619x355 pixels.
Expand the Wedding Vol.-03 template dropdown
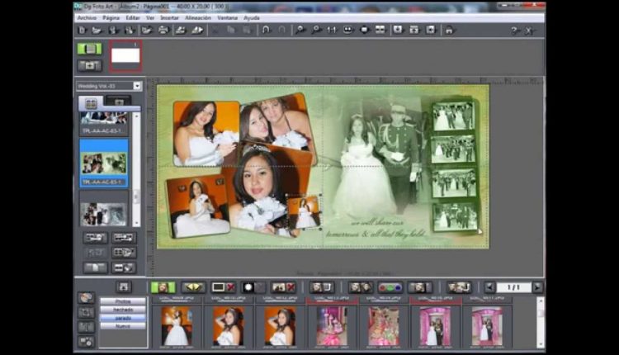click(x=137, y=86)
